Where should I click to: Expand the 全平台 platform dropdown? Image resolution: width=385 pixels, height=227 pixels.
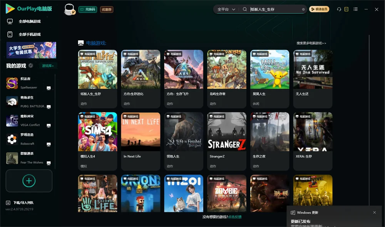pyautogui.click(x=226, y=9)
